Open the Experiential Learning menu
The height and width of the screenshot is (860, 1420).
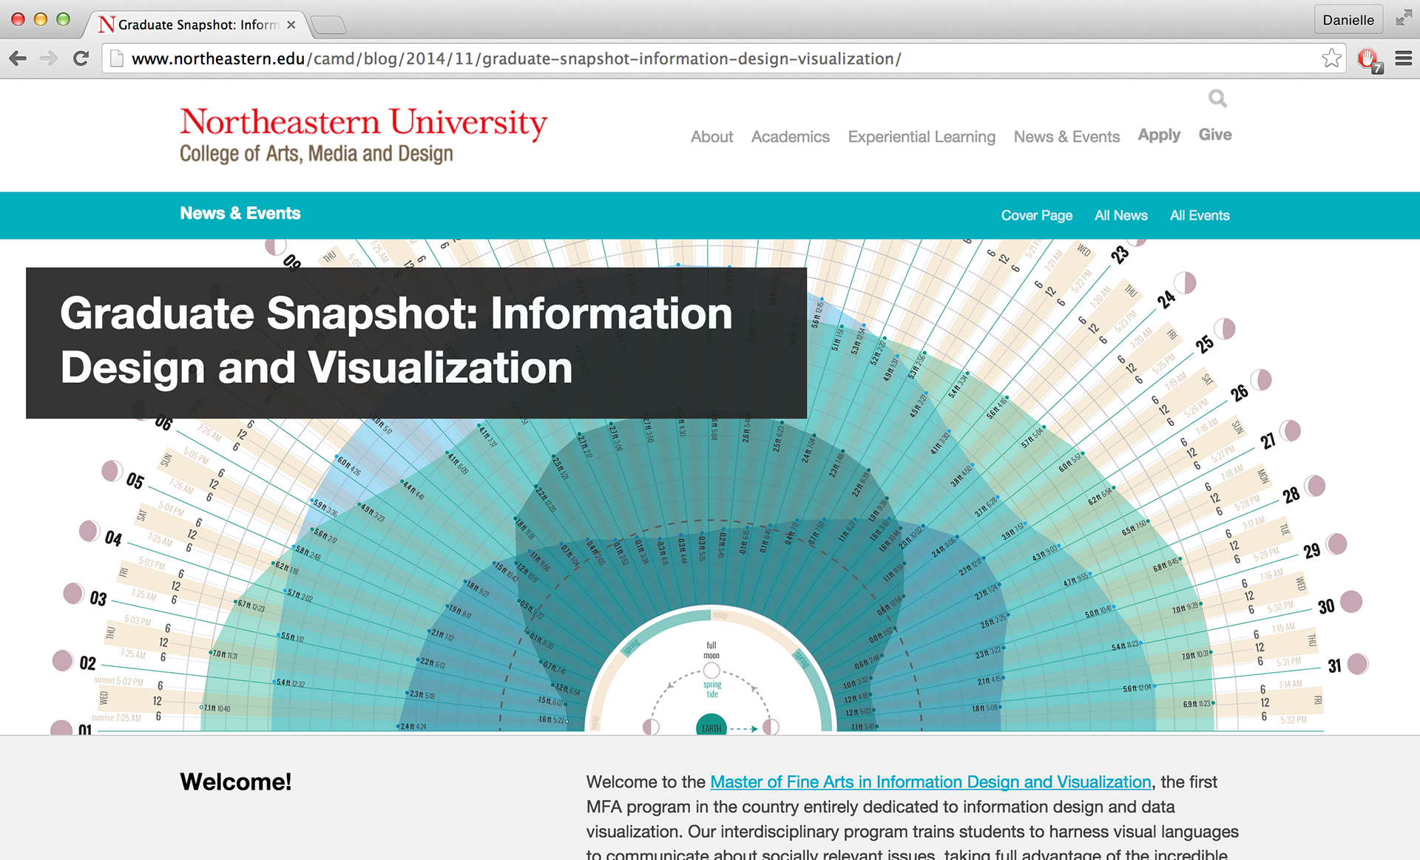(x=921, y=137)
